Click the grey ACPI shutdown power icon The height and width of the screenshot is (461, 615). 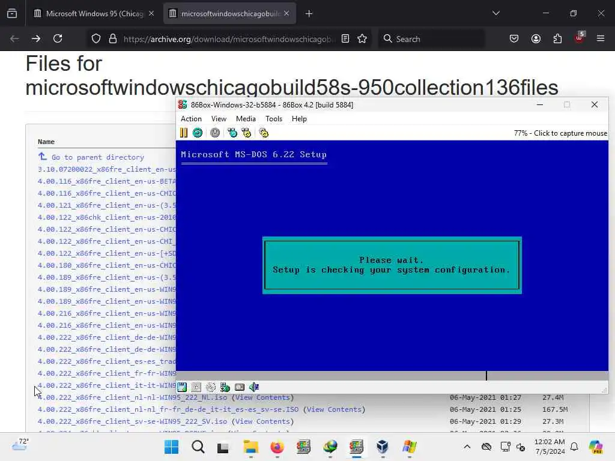[x=215, y=133]
